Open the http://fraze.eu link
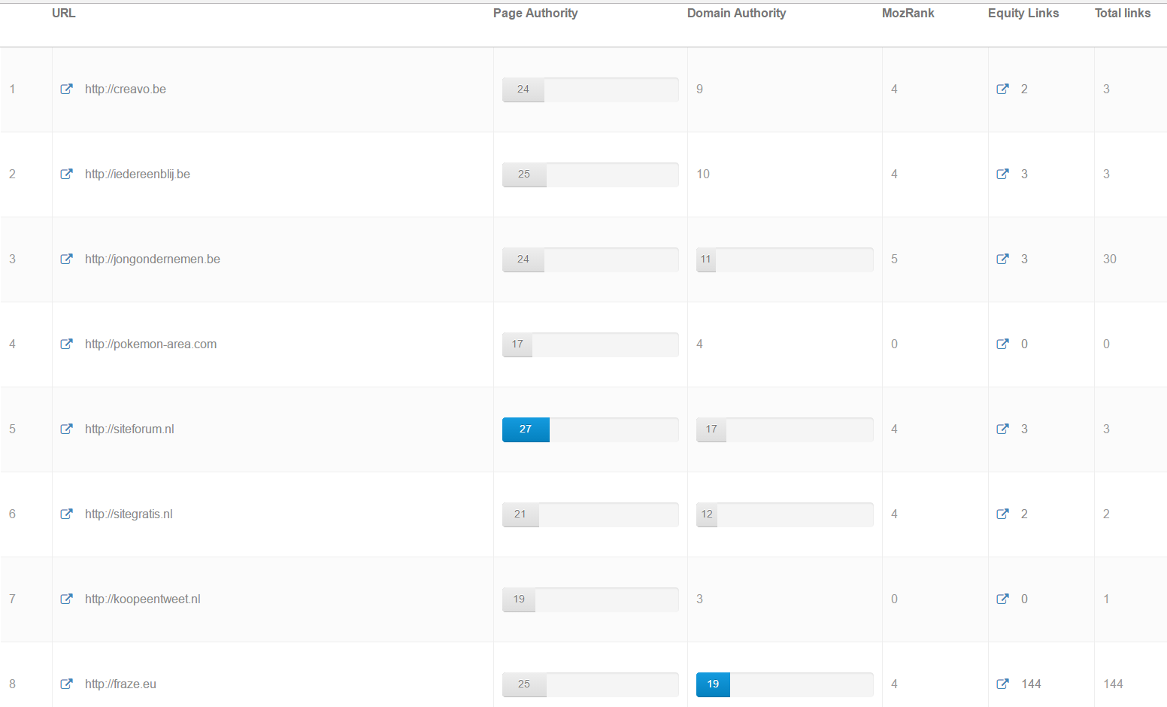This screenshot has width=1167, height=707. (x=120, y=684)
